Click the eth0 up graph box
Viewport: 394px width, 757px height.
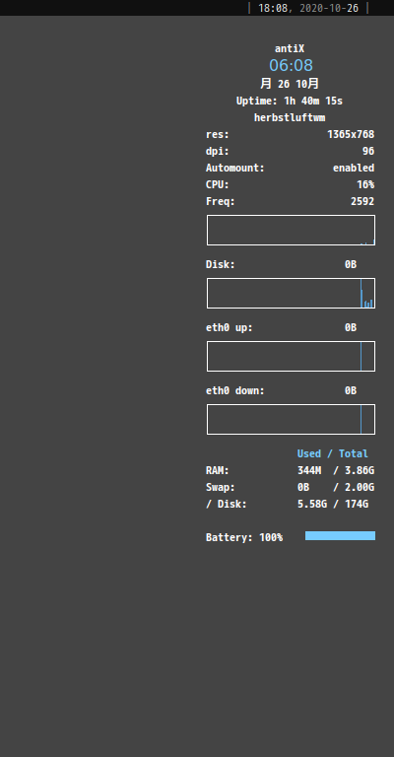[x=291, y=356]
